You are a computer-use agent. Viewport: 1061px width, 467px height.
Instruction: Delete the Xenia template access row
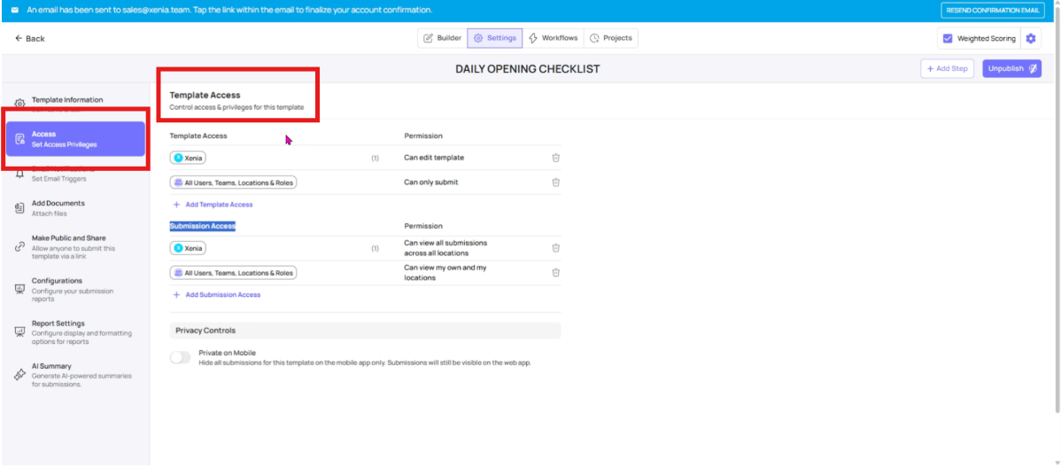555,158
